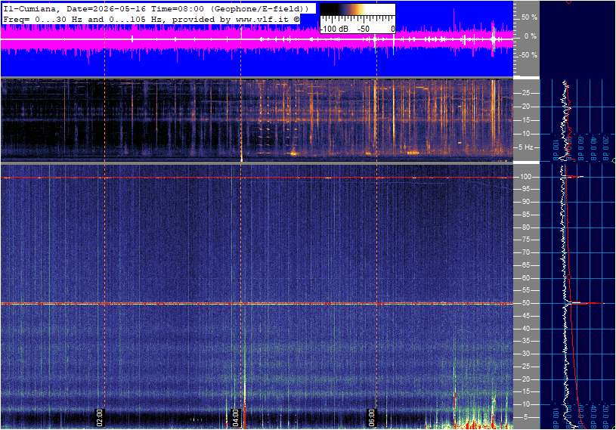
Task: Click the red 100 Hz harmonic line in the spectrogram
Action: tap(257, 178)
